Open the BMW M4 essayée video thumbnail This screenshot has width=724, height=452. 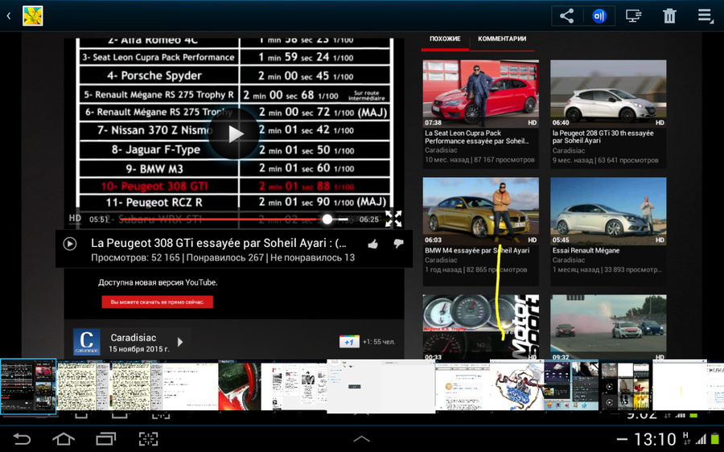[481, 211]
